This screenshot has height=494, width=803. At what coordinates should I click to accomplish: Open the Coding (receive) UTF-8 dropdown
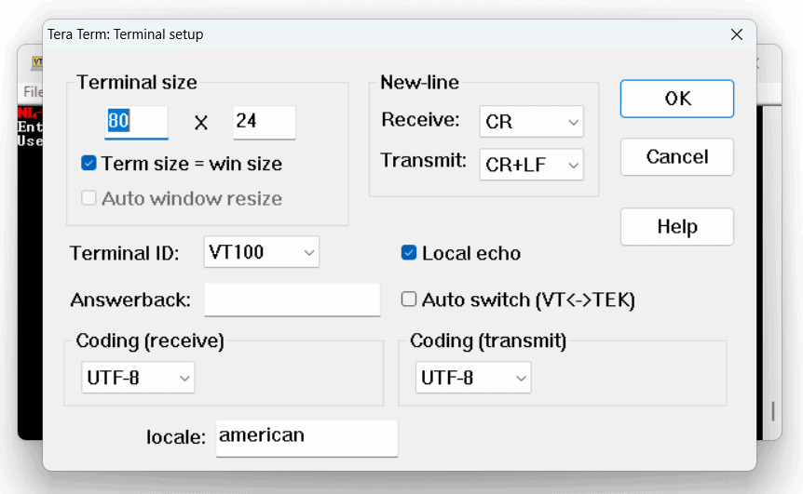138,378
